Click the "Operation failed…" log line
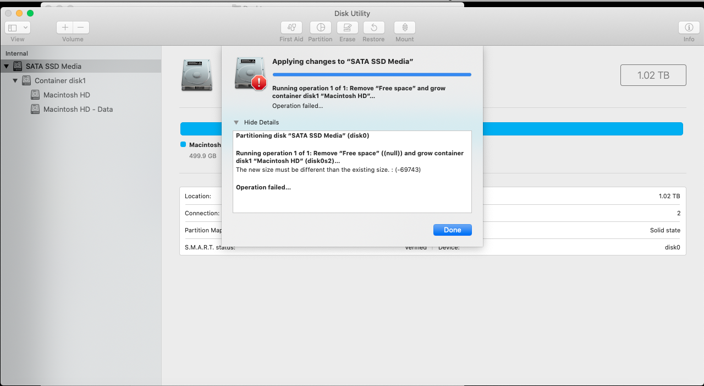704x386 pixels. [x=263, y=187]
